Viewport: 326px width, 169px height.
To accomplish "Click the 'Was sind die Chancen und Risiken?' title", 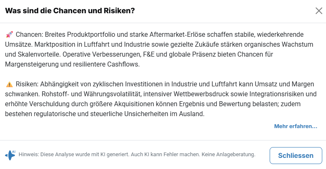I will 70,11.
